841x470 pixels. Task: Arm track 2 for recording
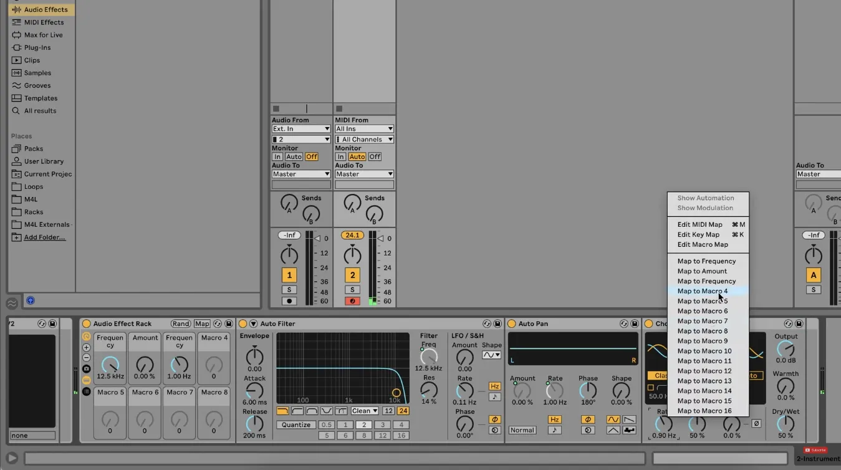tap(352, 301)
